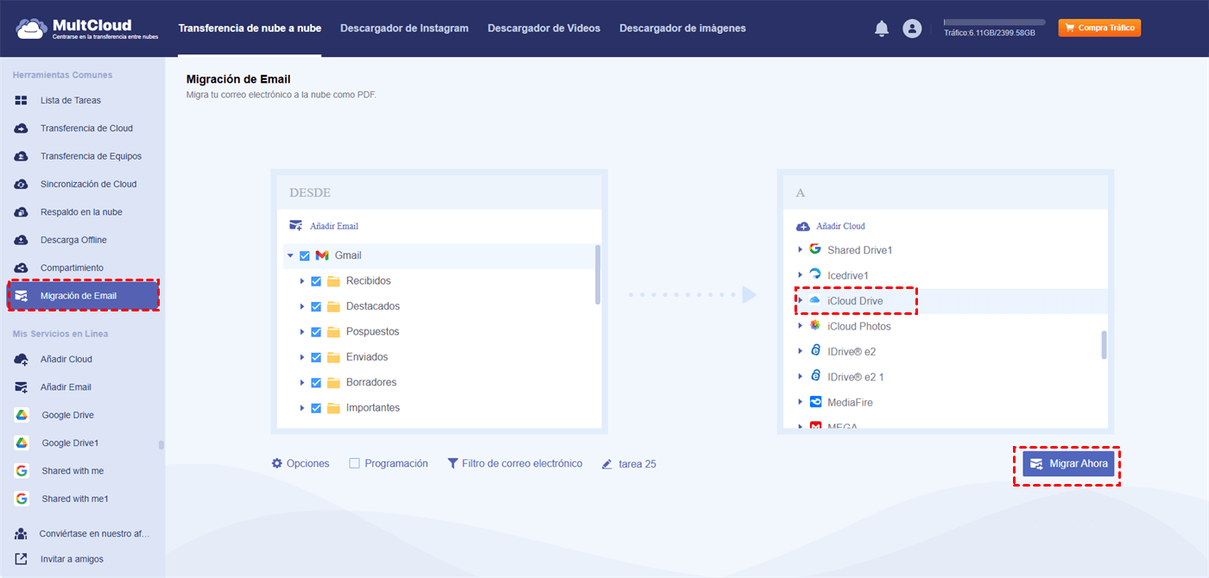The width and height of the screenshot is (1209, 578).
Task: Click the traffic usage progress bar
Action: coord(994,22)
